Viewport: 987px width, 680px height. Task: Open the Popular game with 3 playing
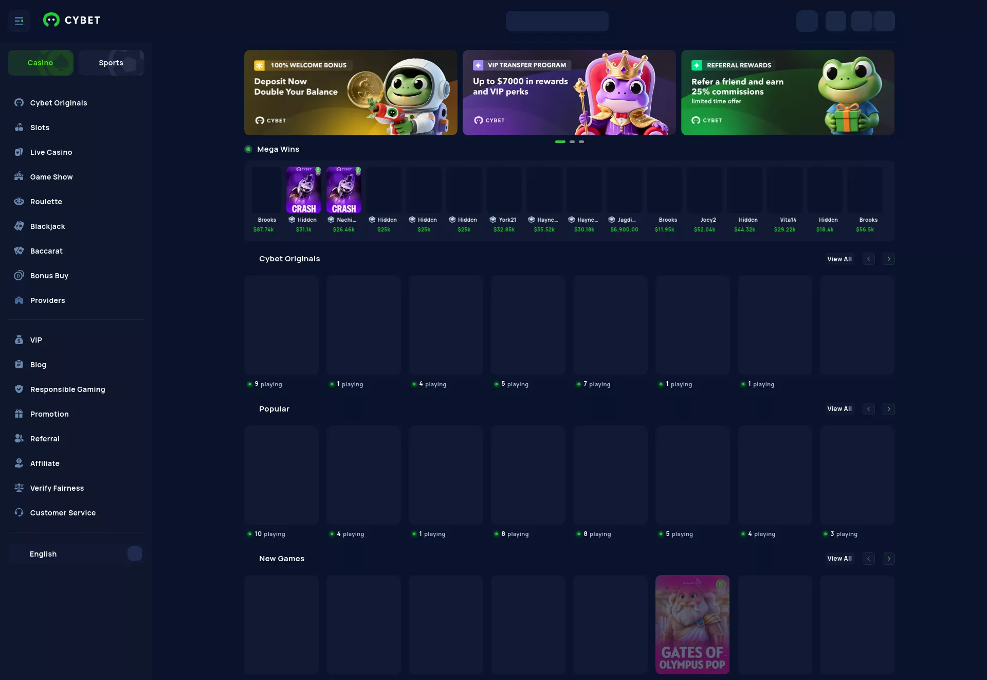click(x=857, y=475)
